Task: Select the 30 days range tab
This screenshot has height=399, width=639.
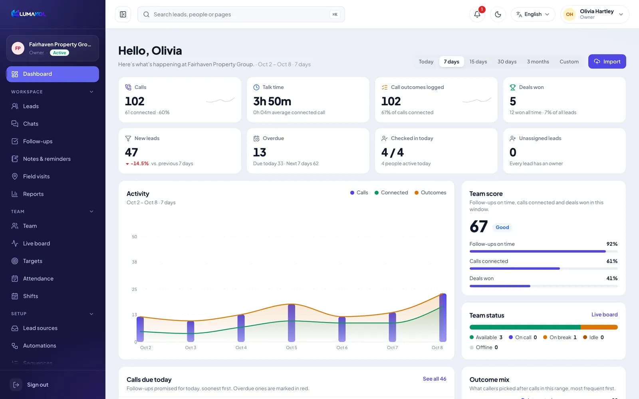Action: point(507,61)
